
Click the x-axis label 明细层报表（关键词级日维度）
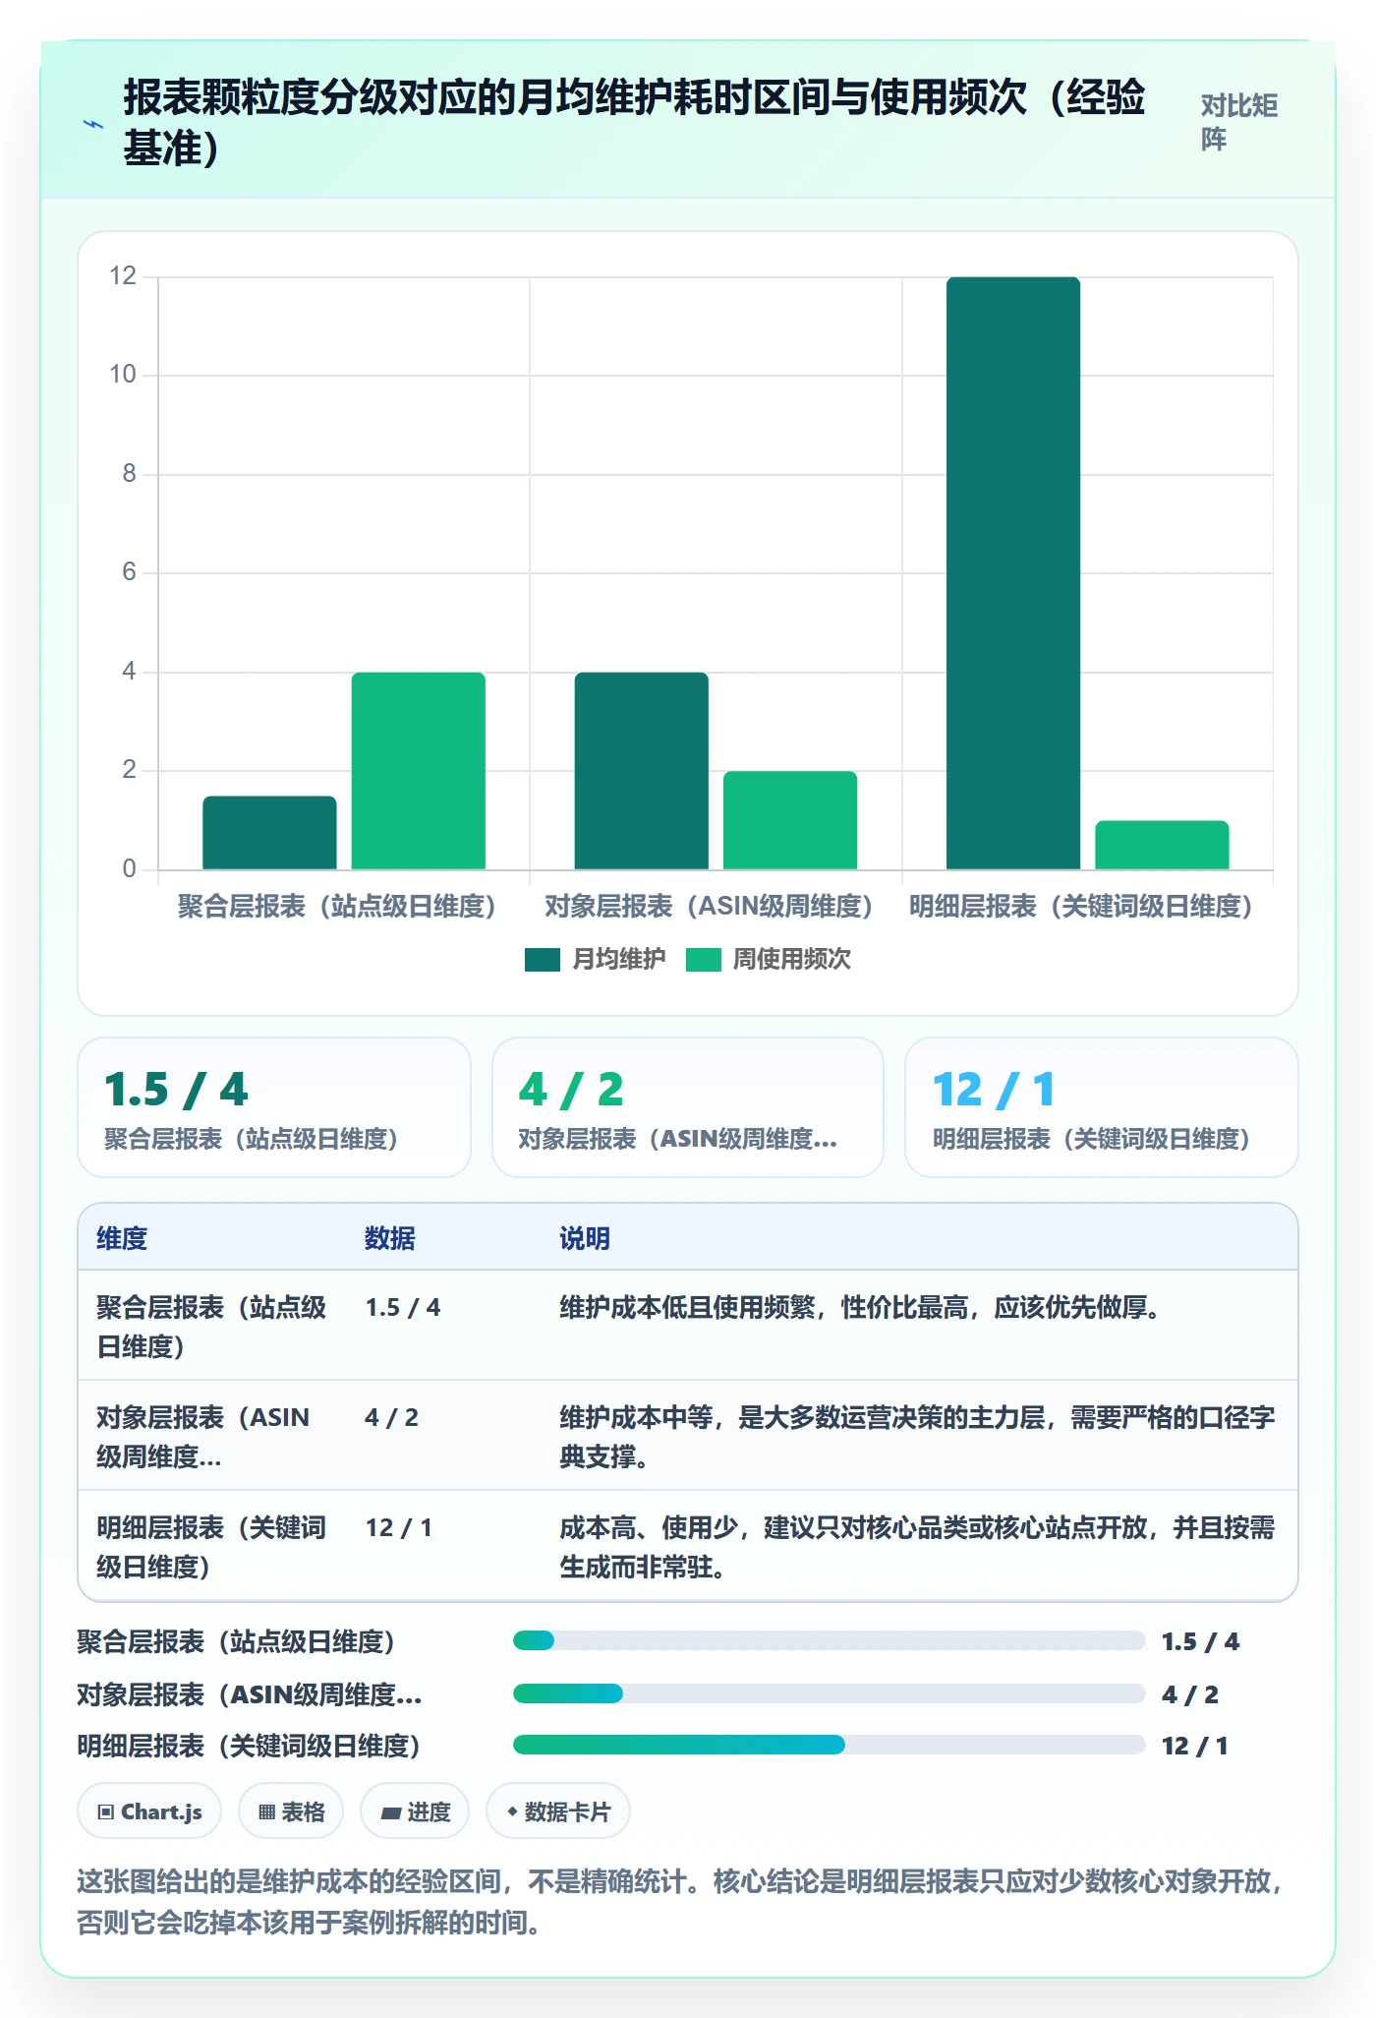pyautogui.click(x=1080, y=906)
